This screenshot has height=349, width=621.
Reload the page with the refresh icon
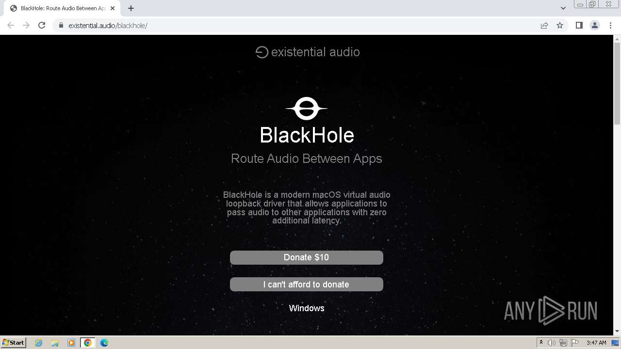click(x=42, y=25)
